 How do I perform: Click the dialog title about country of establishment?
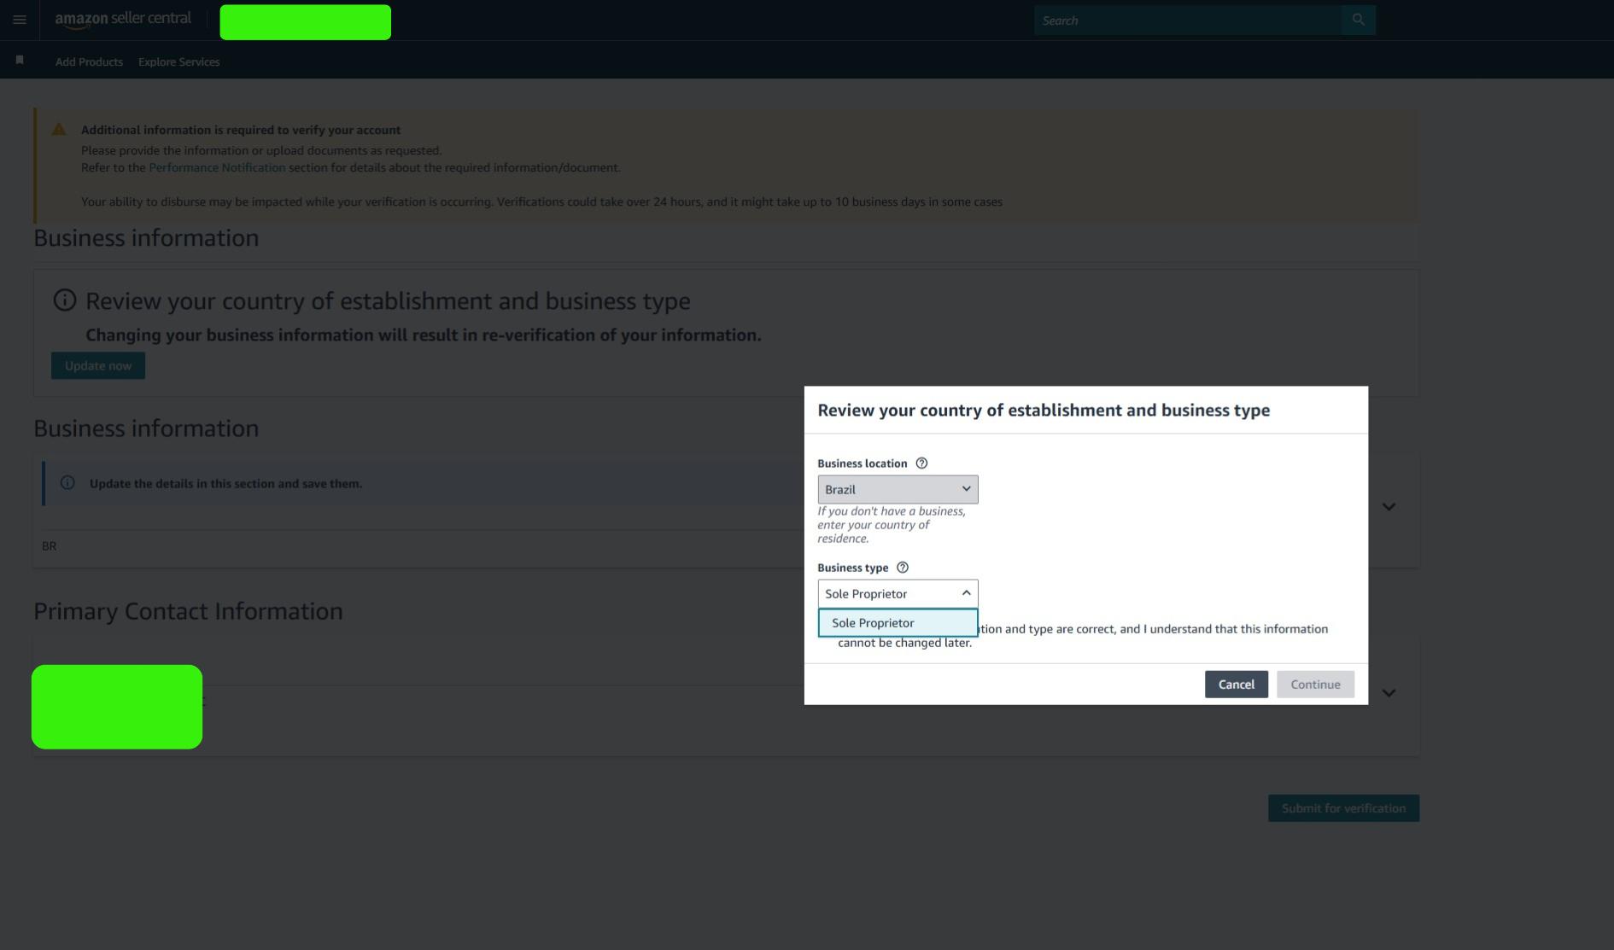point(1044,411)
